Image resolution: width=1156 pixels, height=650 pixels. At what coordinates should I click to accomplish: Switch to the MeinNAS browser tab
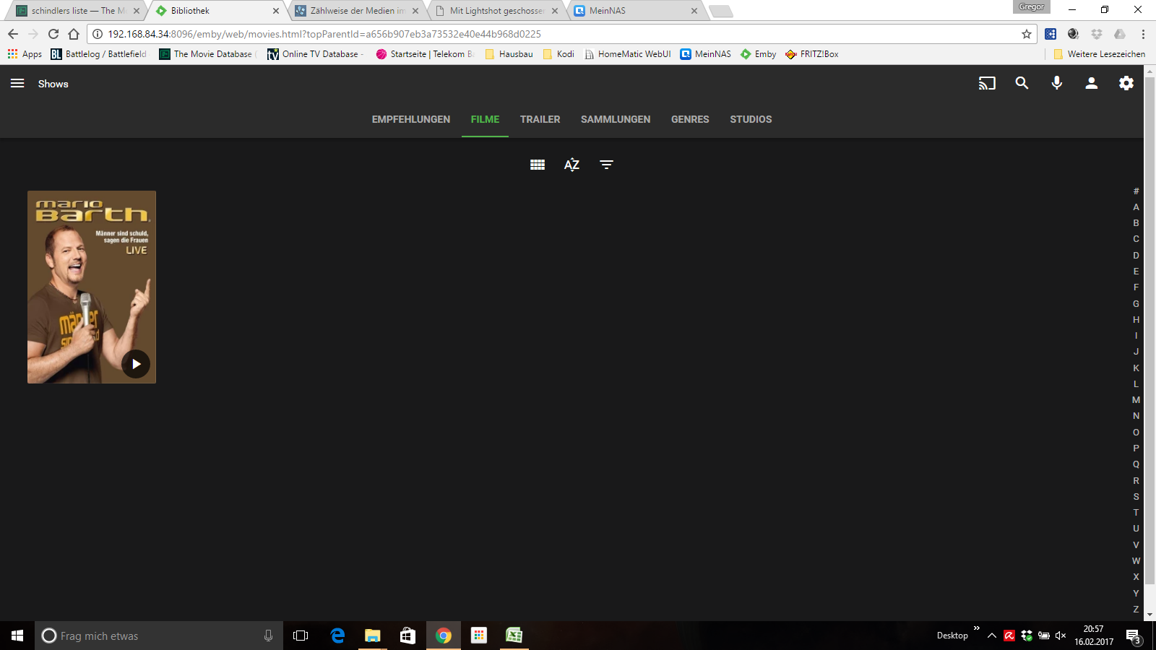(636, 11)
